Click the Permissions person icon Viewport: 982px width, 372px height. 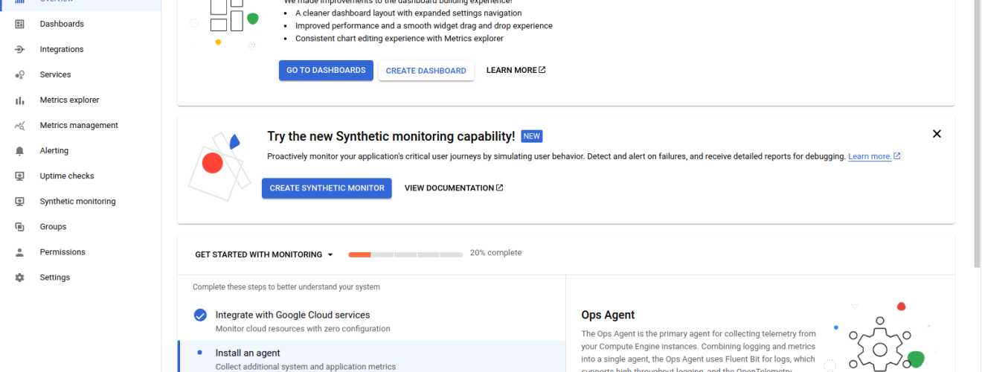20,251
